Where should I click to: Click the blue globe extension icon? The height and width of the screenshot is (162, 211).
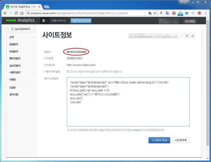[187, 13]
